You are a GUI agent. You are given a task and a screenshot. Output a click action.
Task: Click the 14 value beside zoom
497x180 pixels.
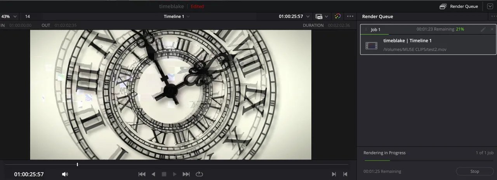(28, 16)
